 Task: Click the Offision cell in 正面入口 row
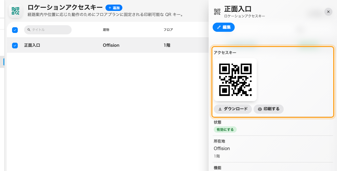pos(111,45)
